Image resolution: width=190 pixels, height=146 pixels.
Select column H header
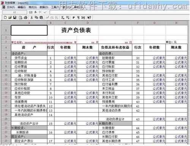click(x=176, y=23)
